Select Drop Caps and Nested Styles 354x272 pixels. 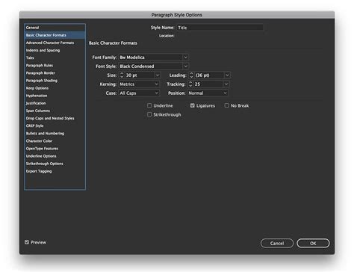pos(55,118)
